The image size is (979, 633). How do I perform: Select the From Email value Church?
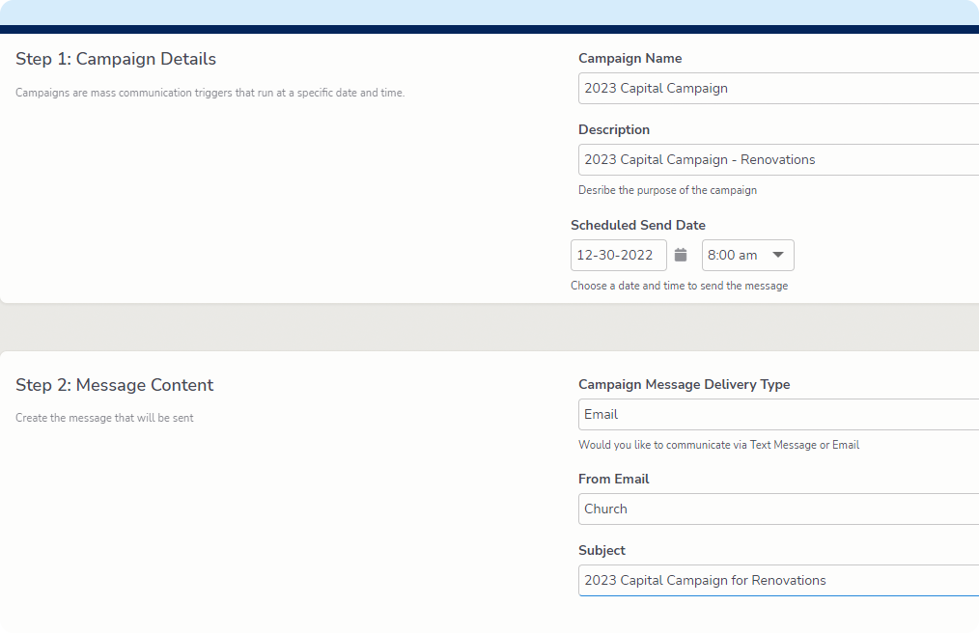click(605, 509)
